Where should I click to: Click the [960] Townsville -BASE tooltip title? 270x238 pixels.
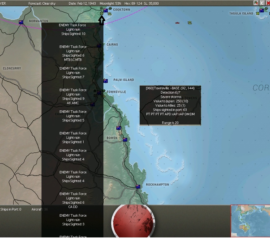(170, 88)
